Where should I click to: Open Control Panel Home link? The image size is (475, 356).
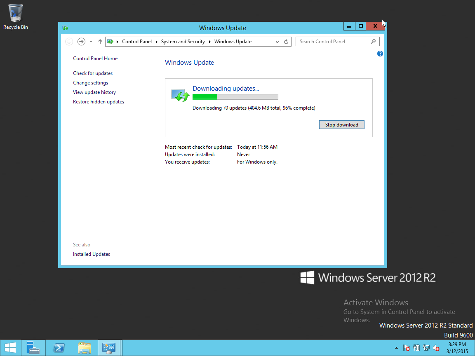(95, 59)
